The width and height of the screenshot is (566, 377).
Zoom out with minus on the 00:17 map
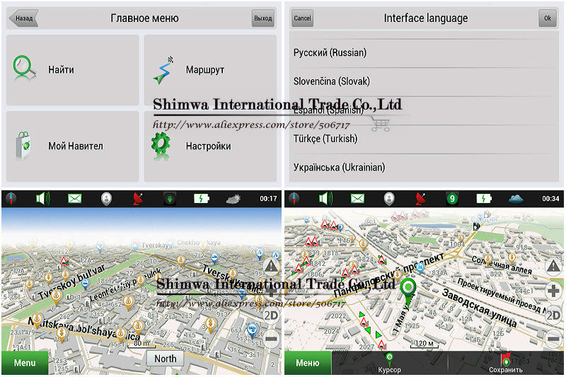(271, 339)
